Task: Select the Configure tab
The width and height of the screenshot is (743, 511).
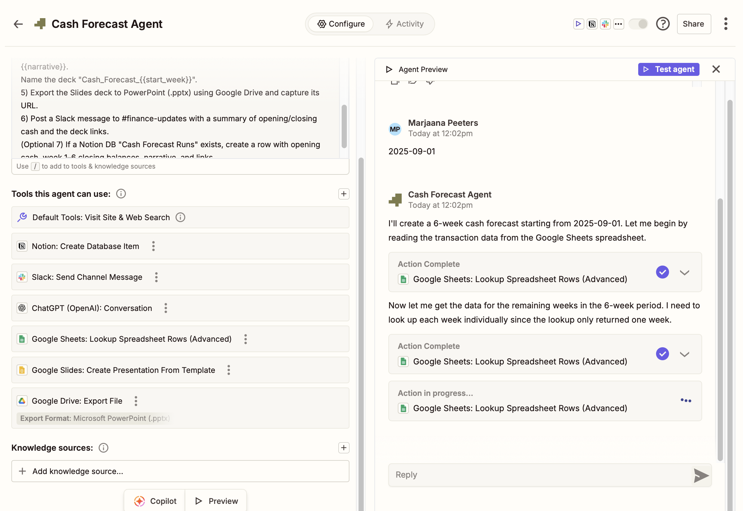Action: (341, 24)
